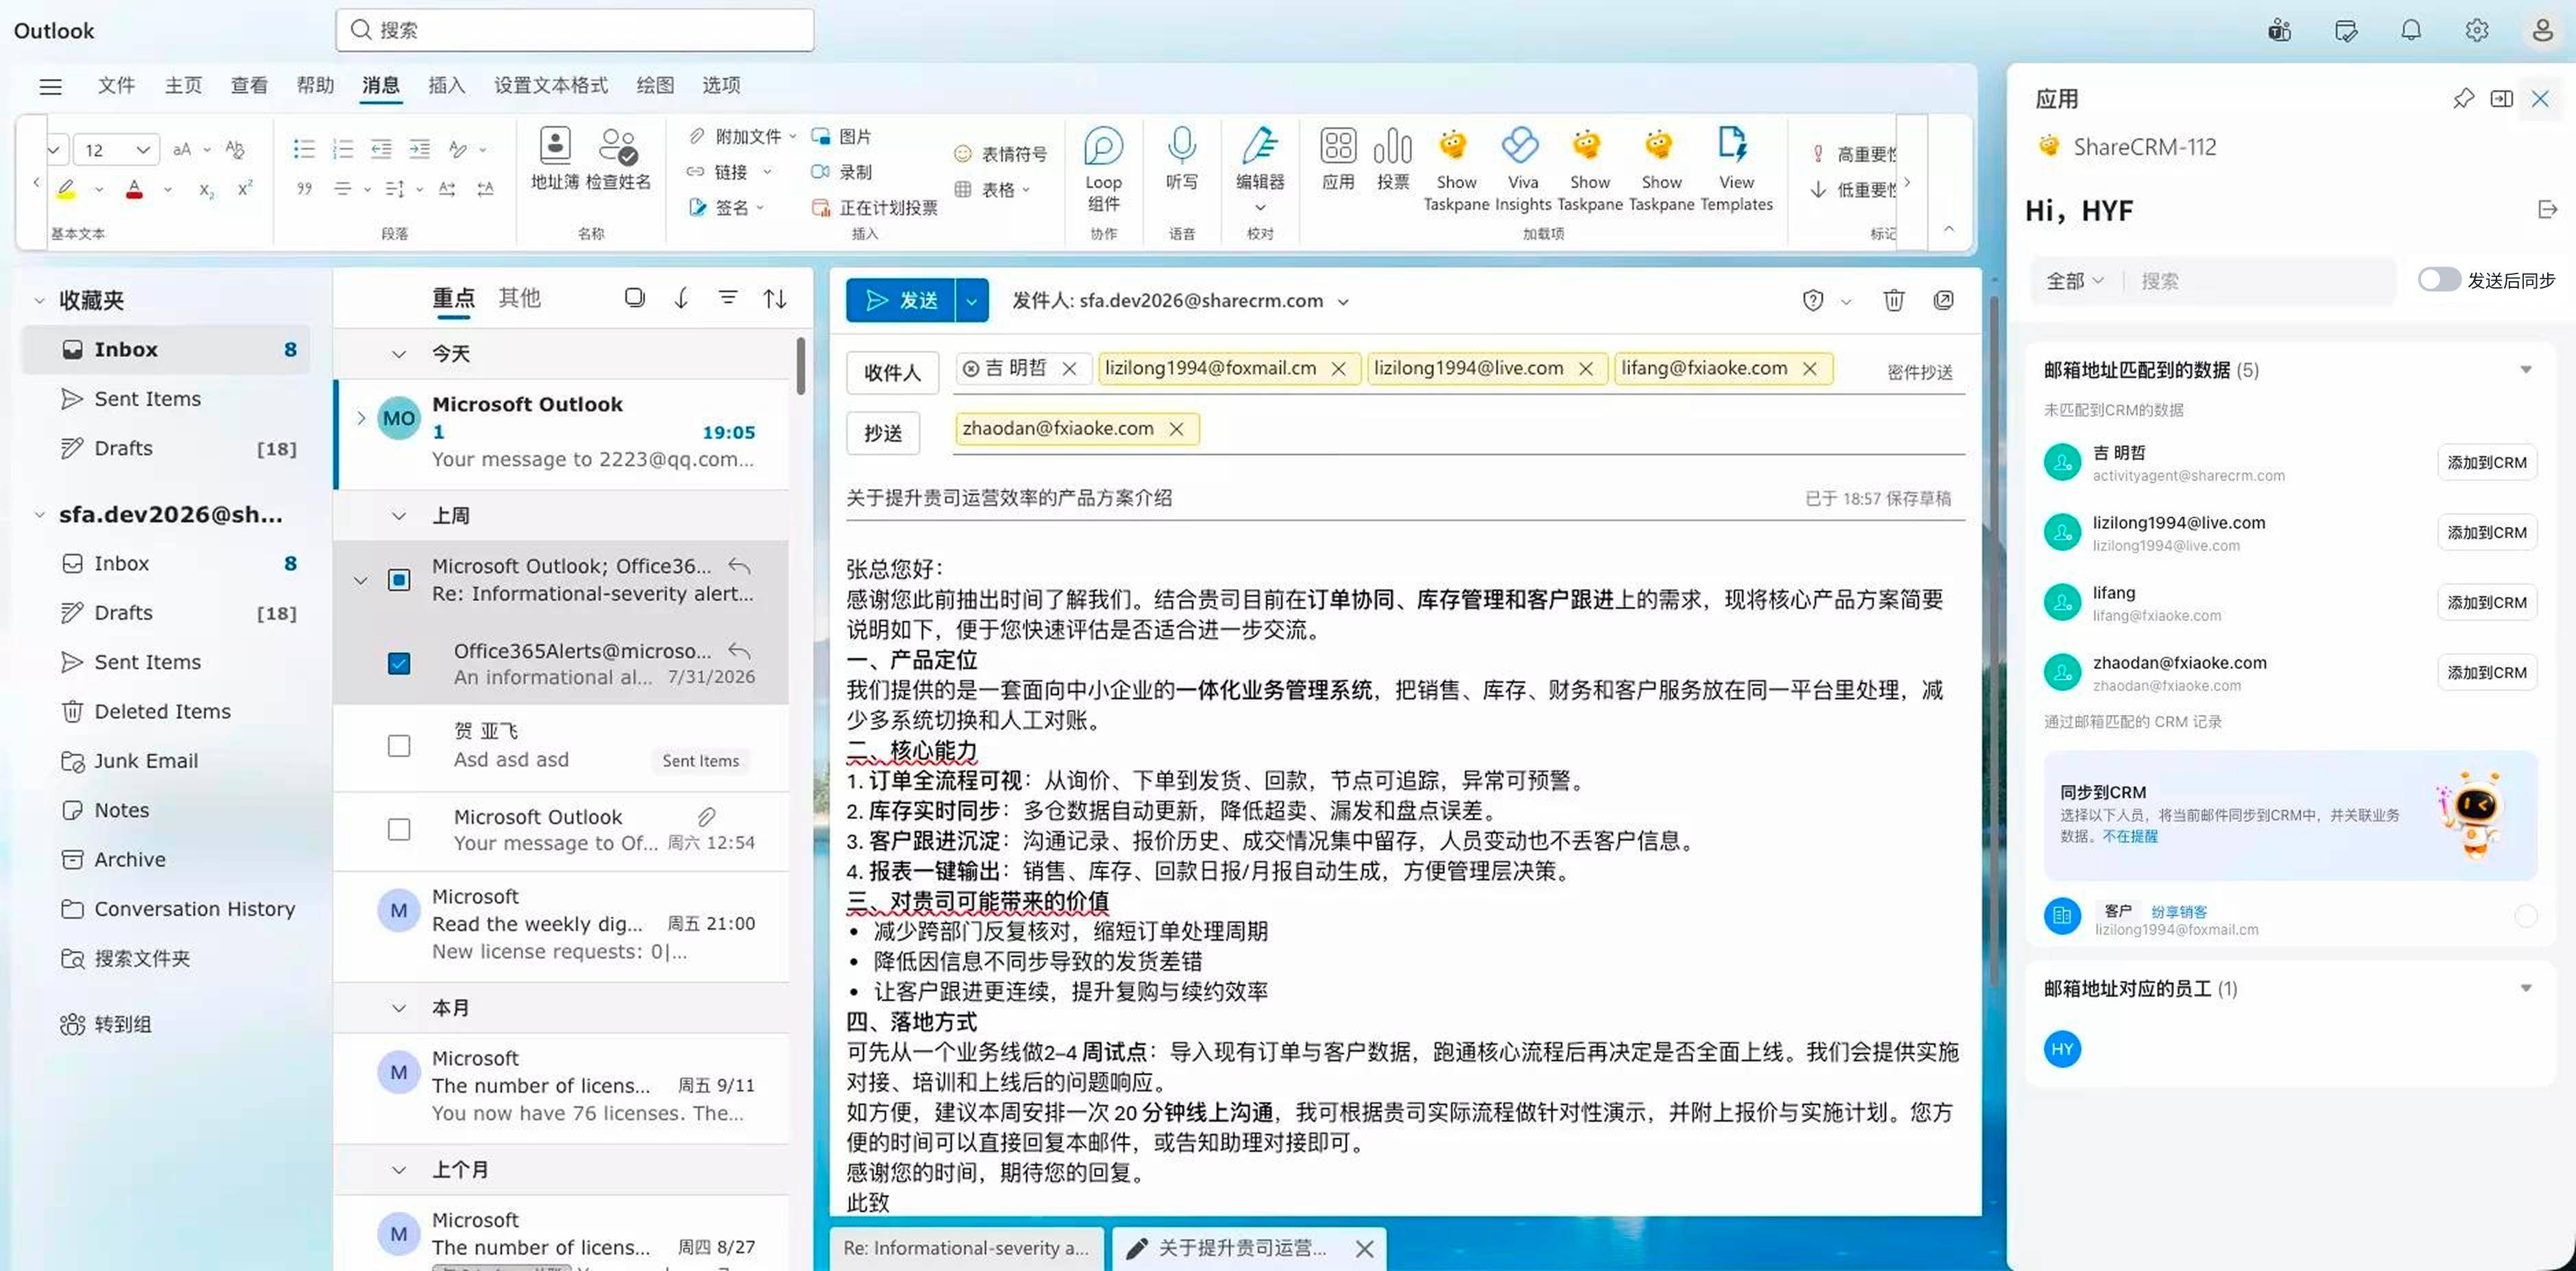The height and width of the screenshot is (1271, 2576).
Task: Add 吉 明哲 to CRM
Action: [x=2486, y=463]
